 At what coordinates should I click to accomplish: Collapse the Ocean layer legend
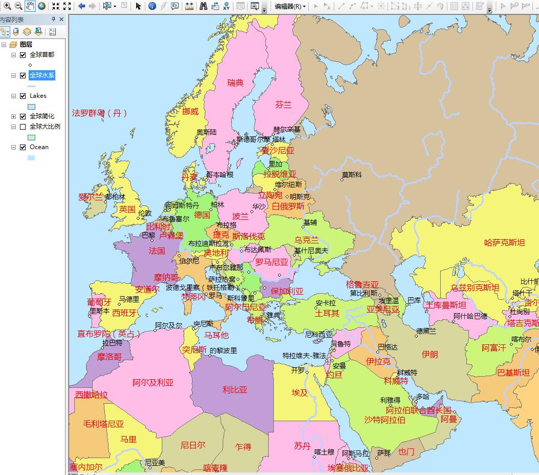tap(13, 147)
